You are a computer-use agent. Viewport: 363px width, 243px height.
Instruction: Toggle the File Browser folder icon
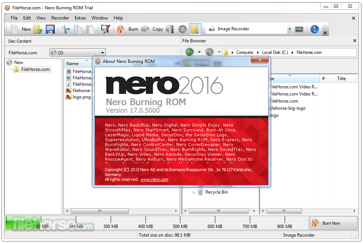tap(195, 29)
